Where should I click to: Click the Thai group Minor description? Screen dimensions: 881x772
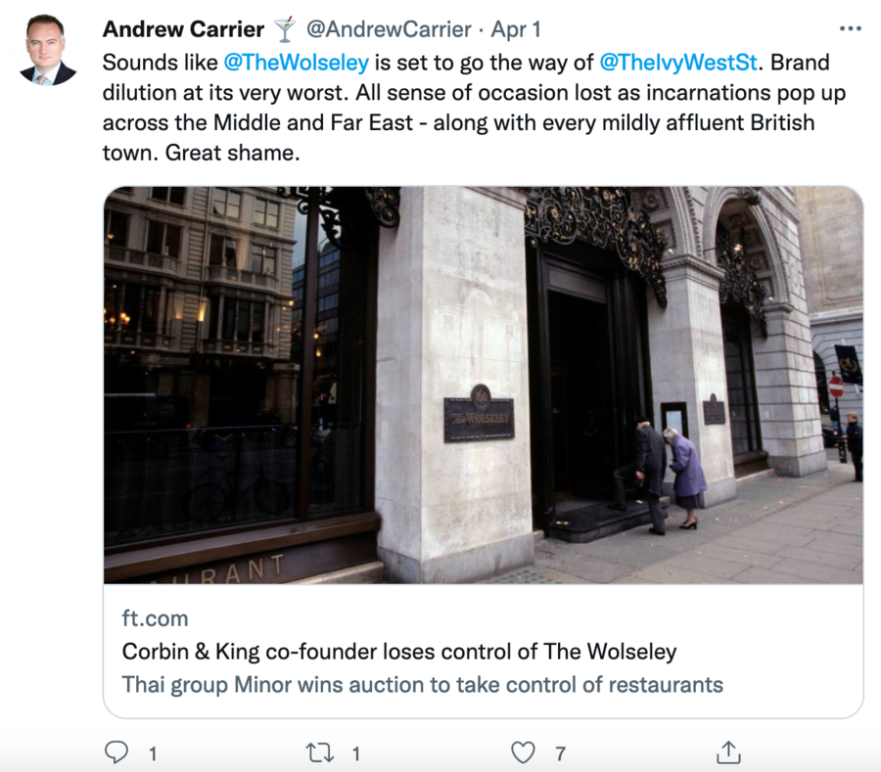pyautogui.click(x=422, y=684)
